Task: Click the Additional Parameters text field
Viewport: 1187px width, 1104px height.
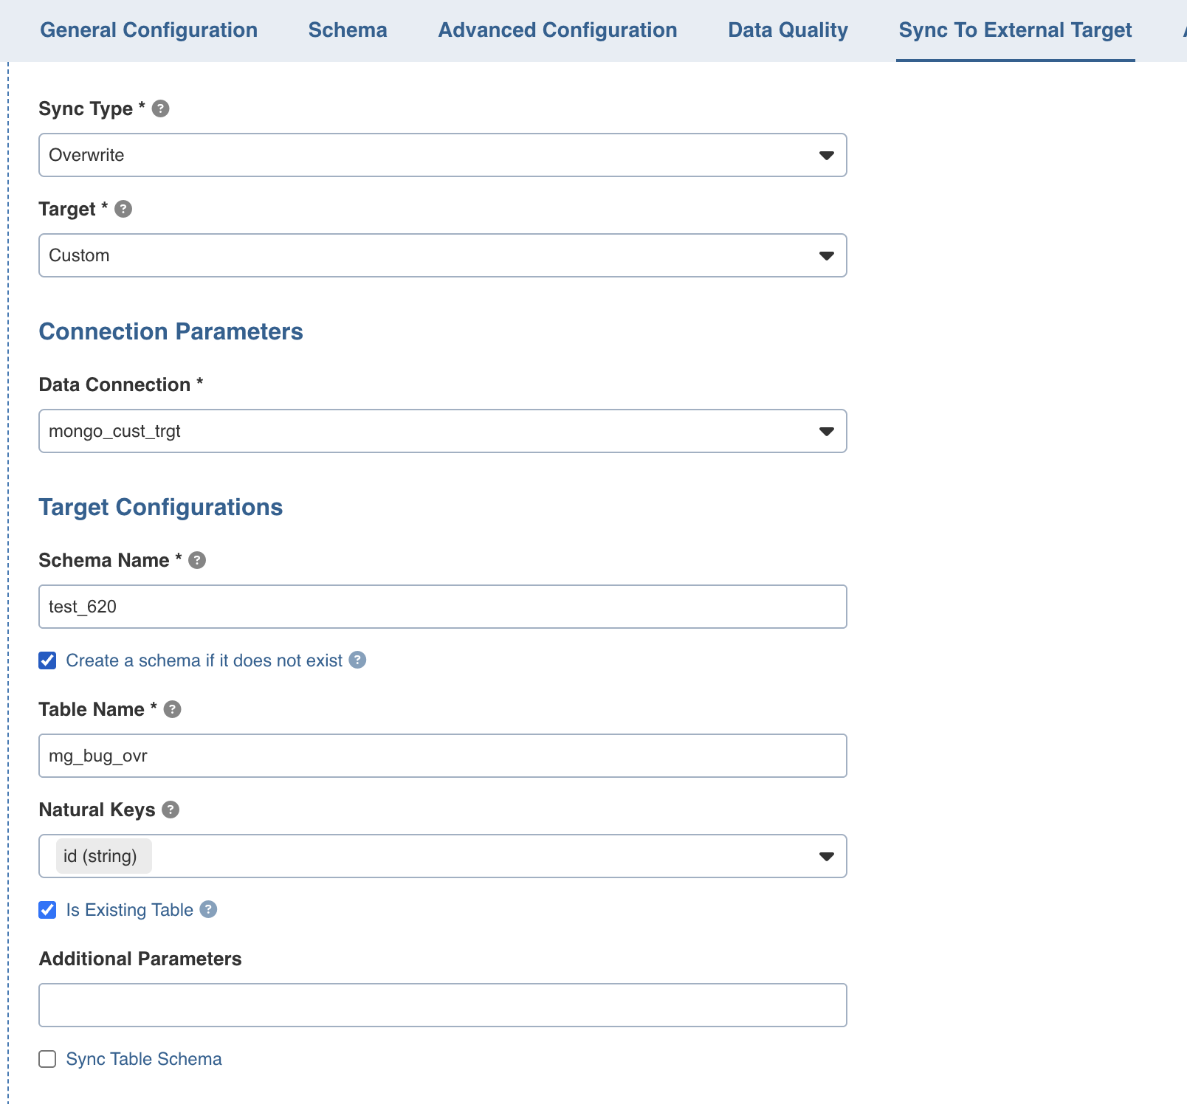Action: pos(442,1005)
